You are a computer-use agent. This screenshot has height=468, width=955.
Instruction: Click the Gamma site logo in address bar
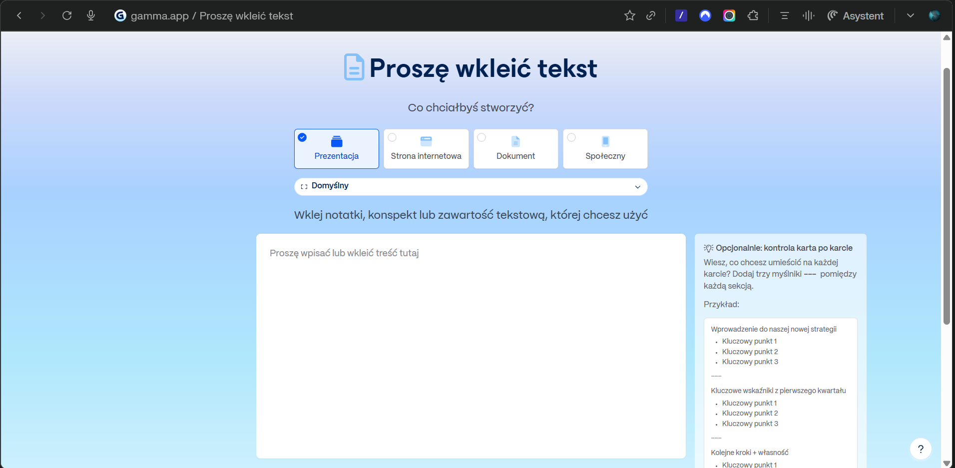pyautogui.click(x=120, y=15)
